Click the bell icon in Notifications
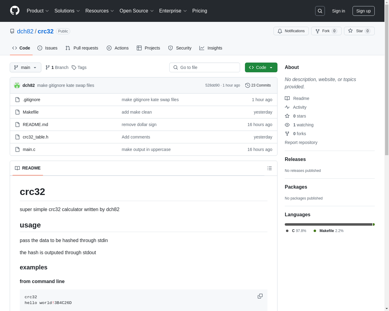Screen dimensions: 389x311 [x=280, y=31]
